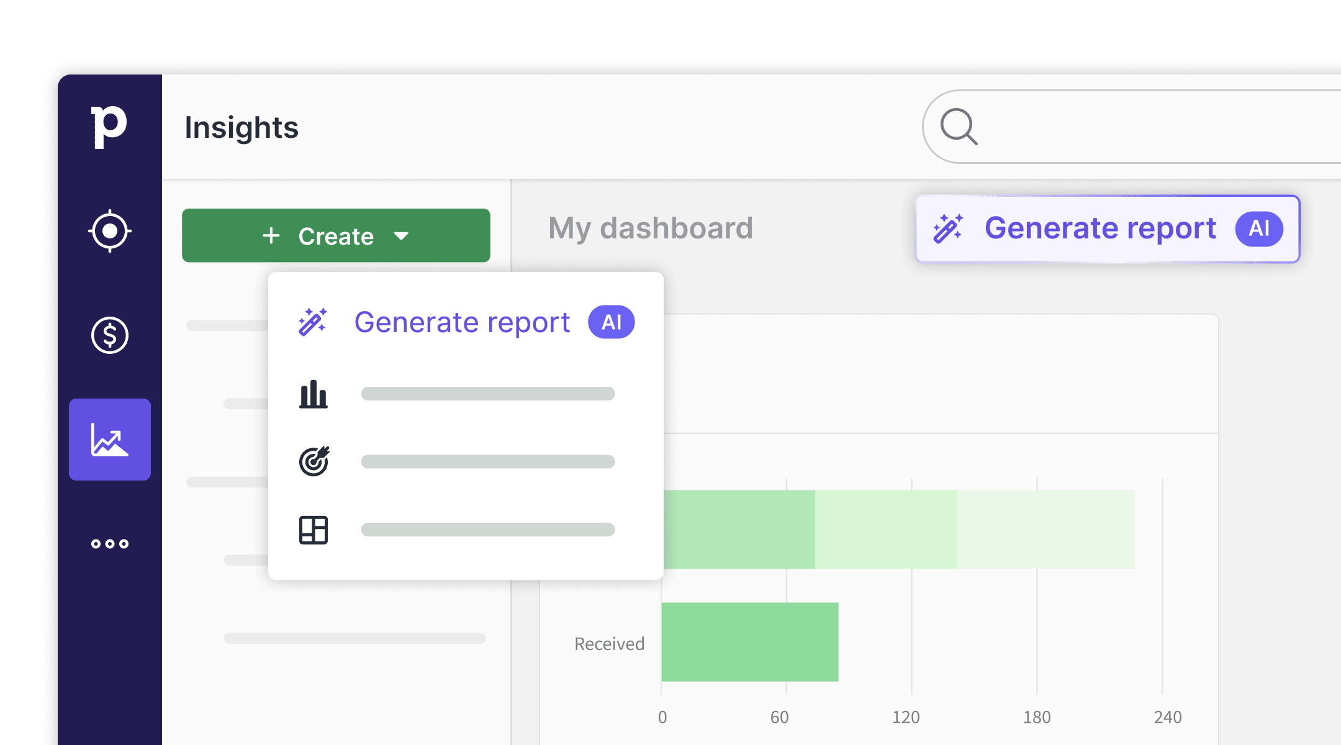The image size is (1341, 745).
Task: Click the Received green bar
Action: click(x=750, y=641)
